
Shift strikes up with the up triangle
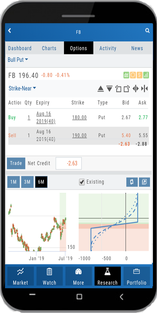click(x=101, y=89)
